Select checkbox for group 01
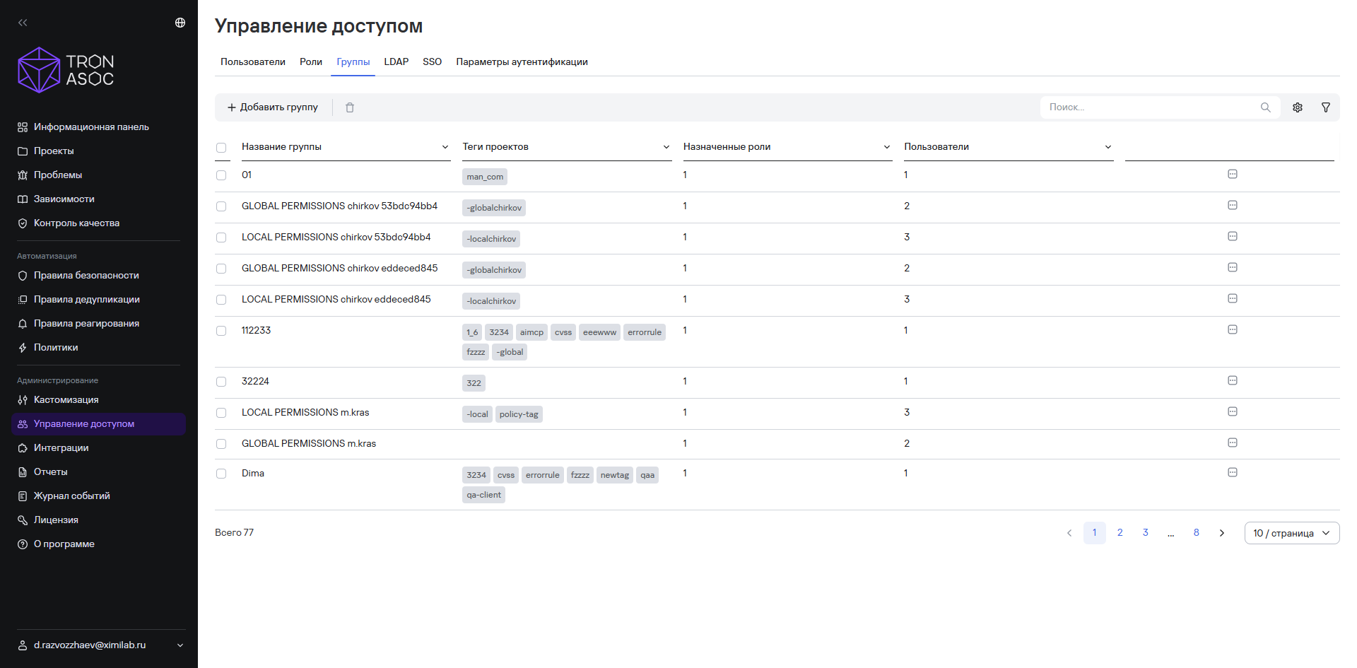Screen dimensions: 1357x668 [x=221, y=175]
